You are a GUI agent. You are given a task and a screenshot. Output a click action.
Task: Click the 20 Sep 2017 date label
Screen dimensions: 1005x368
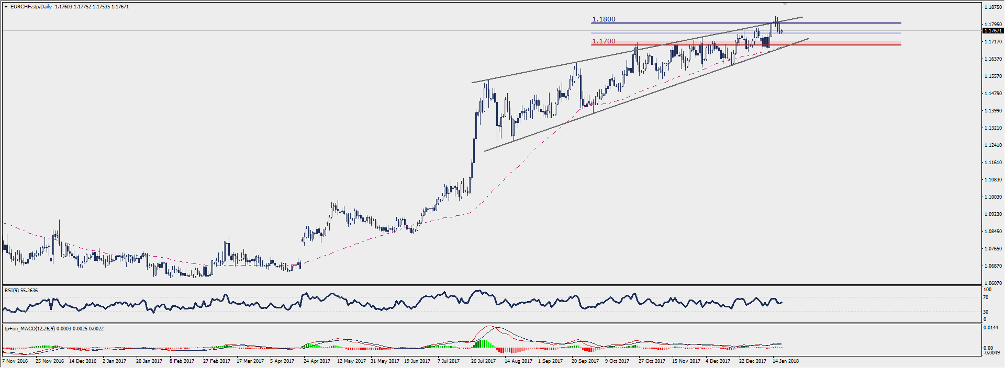585,361
